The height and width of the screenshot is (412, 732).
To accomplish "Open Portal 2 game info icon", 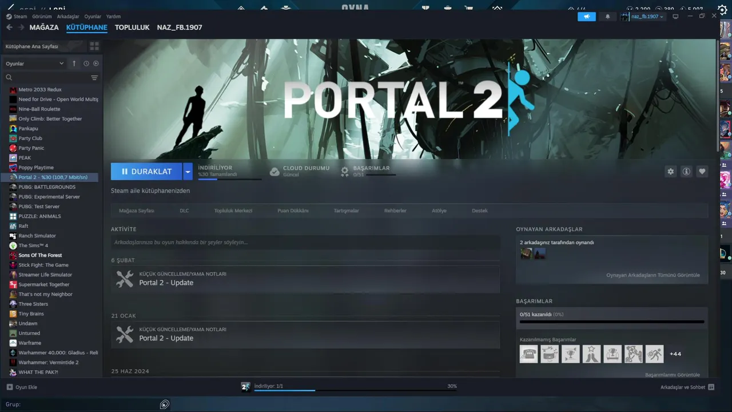I will tap(686, 171).
